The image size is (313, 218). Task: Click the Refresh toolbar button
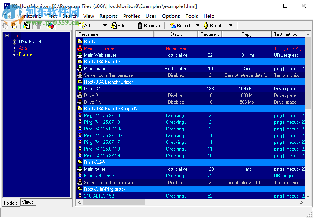181,26
